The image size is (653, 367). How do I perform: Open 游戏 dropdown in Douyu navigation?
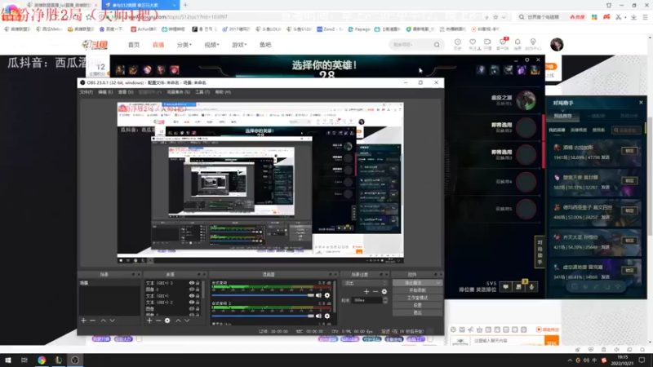239,45
